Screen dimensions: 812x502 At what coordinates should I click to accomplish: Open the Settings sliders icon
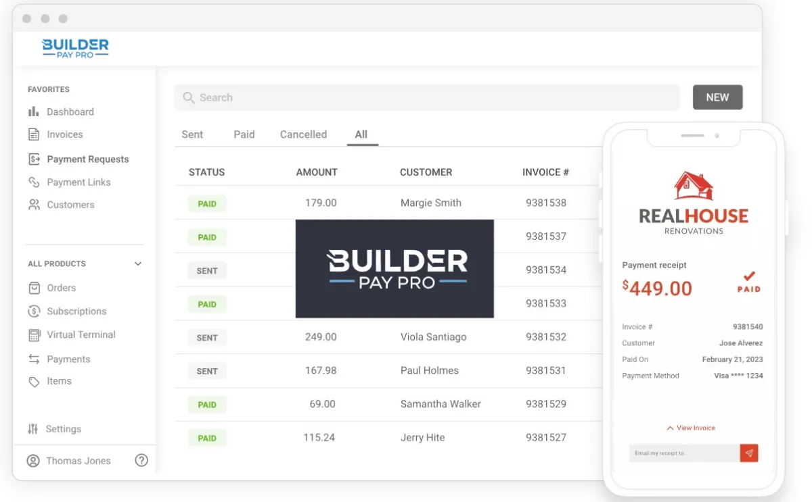pos(33,429)
